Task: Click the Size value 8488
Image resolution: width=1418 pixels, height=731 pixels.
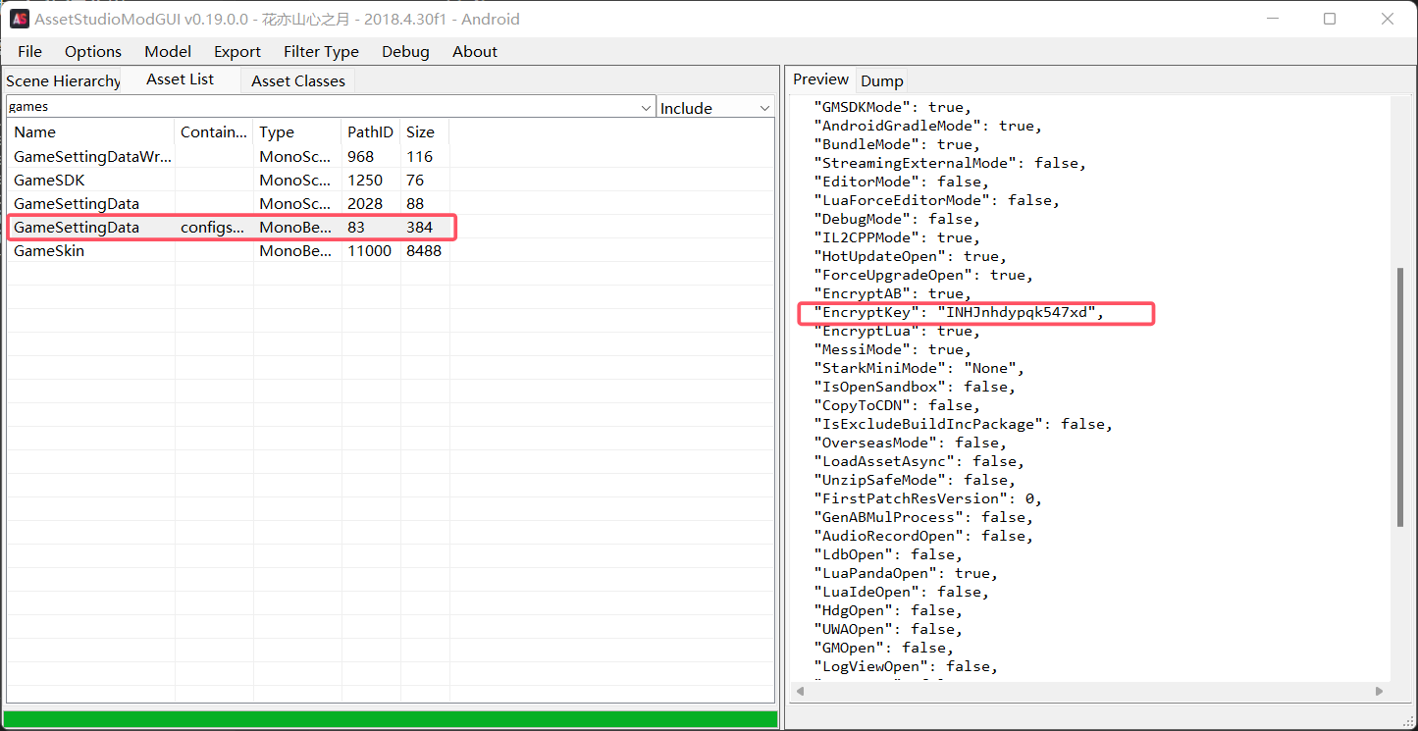Action: pyautogui.click(x=424, y=251)
